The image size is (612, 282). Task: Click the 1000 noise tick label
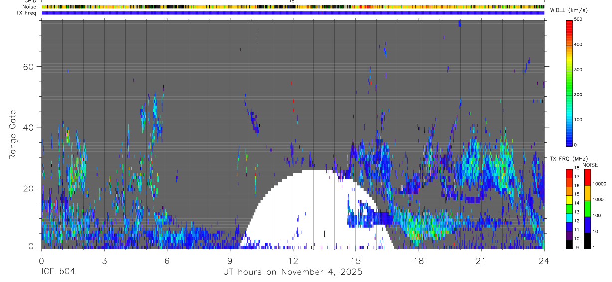(x=598, y=199)
